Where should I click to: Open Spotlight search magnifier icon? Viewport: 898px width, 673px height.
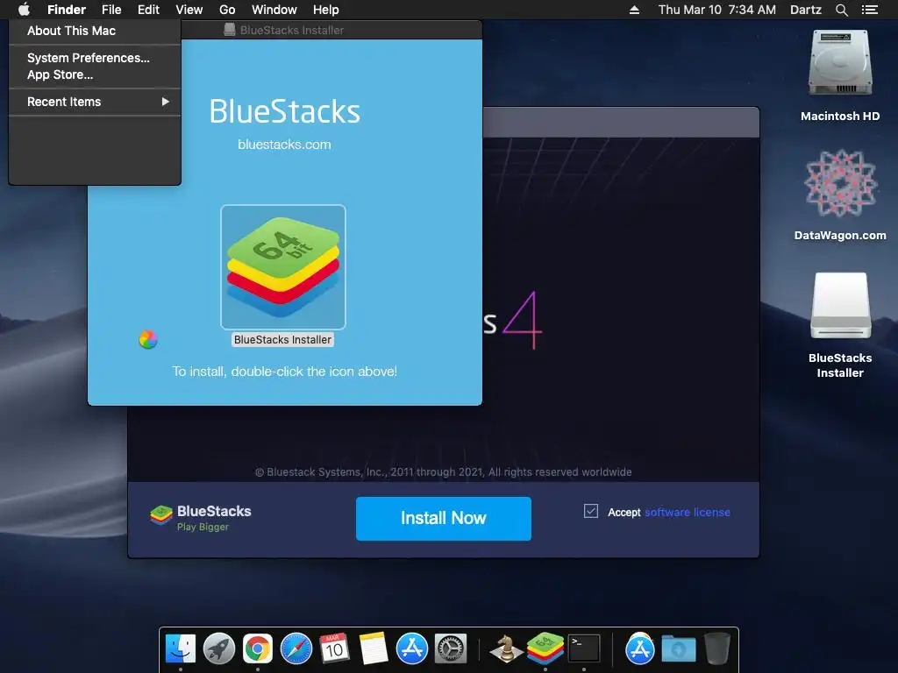tap(841, 10)
